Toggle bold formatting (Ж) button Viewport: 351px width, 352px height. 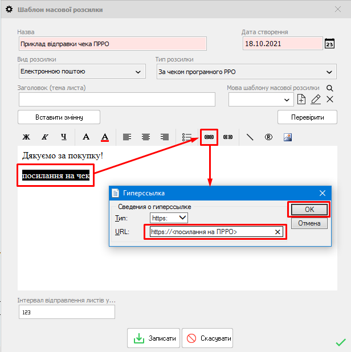[26, 137]
